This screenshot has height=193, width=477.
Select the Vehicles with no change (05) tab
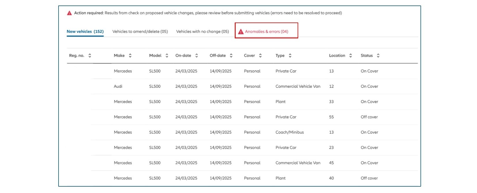pyautogui.click(x=202, y=31)
